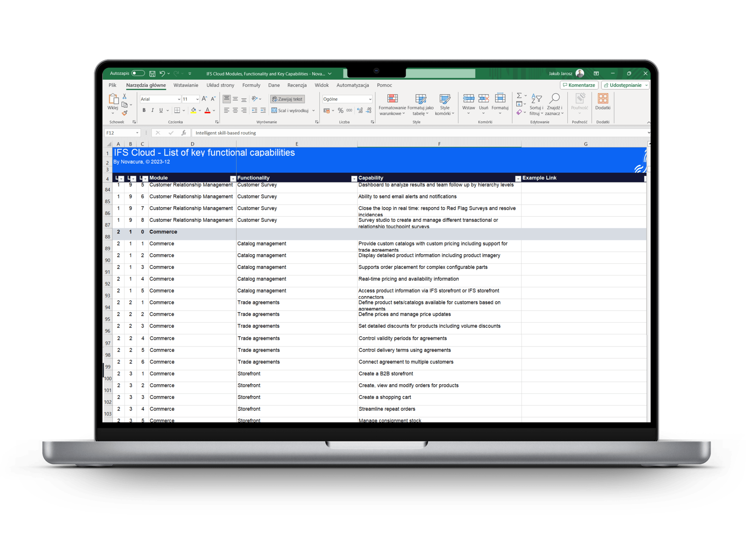Click the save disk icon
This screenshot has height=541, width=756.
coord(152,74)
